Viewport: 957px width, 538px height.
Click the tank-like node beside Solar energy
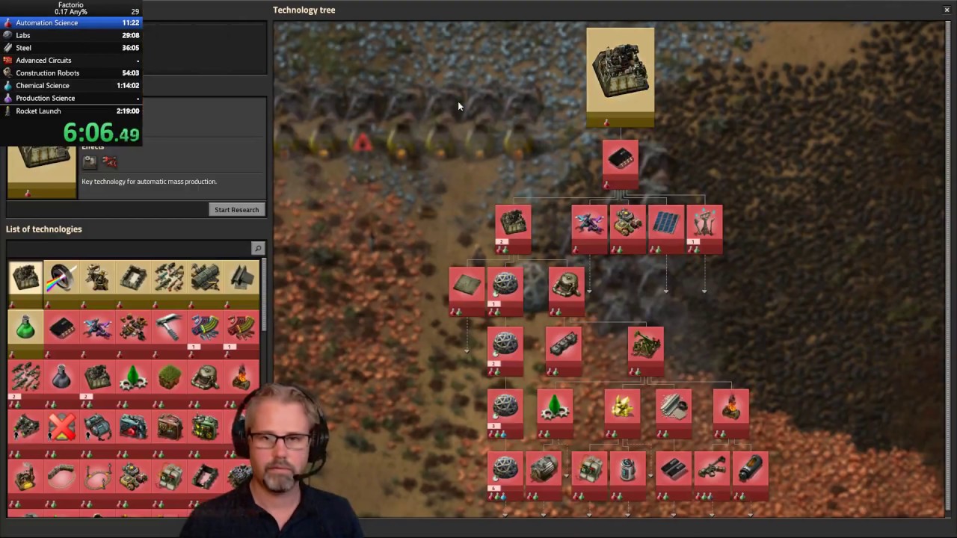(627, 229)
